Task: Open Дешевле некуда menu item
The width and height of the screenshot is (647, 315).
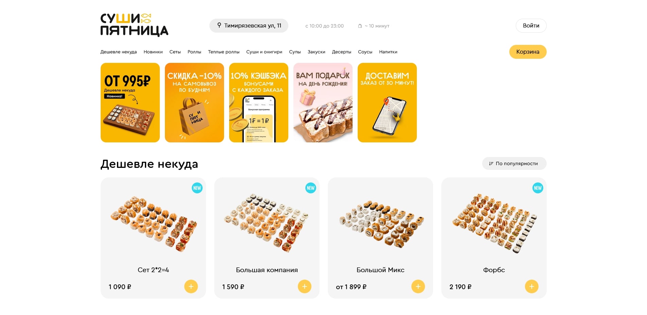Action: point(119,52)
